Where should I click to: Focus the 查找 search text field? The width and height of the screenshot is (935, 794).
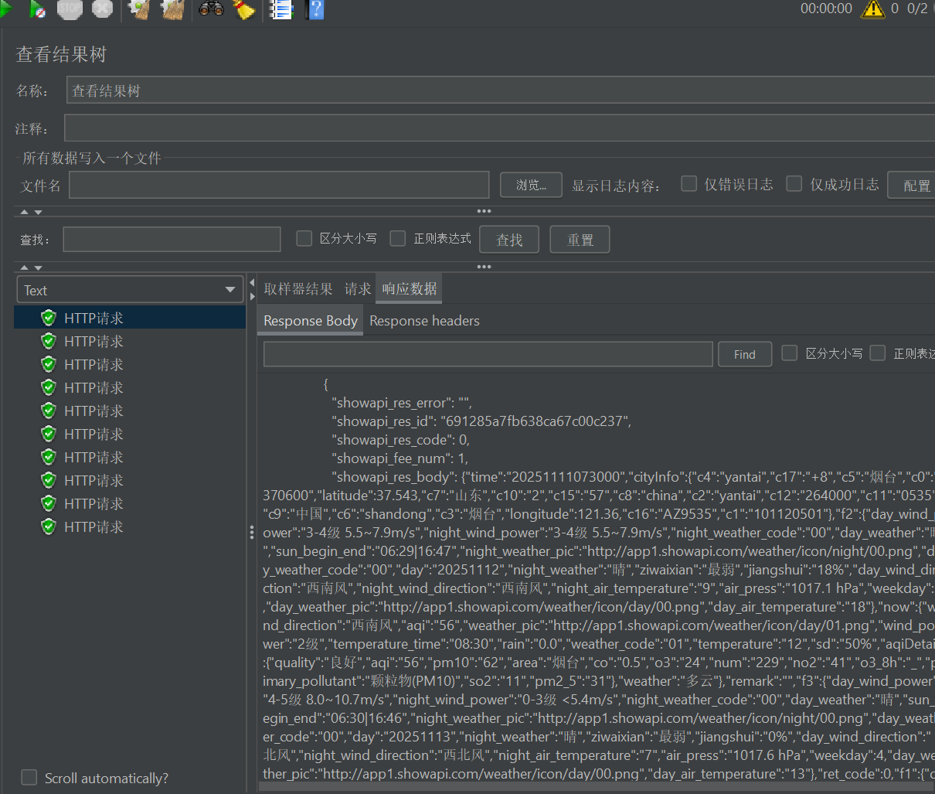pos(172,239)
